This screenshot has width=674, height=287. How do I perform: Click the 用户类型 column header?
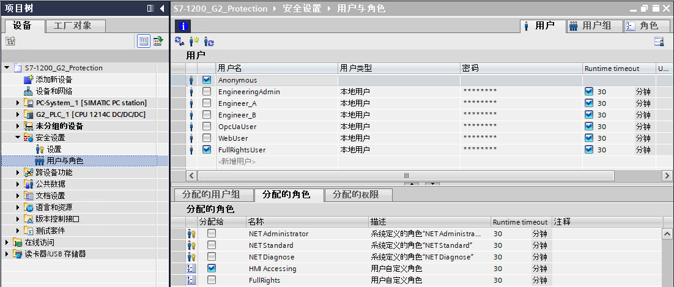pyautogui.click(x=399, y=69)
